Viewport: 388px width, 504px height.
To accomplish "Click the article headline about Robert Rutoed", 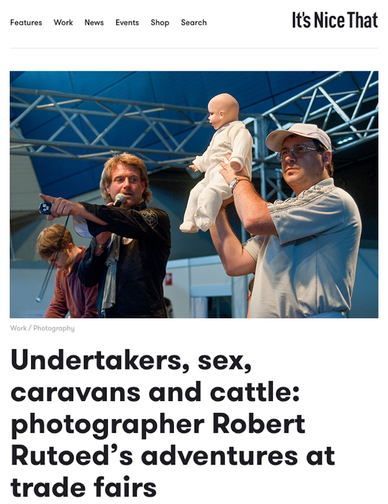I will [173, 424].
